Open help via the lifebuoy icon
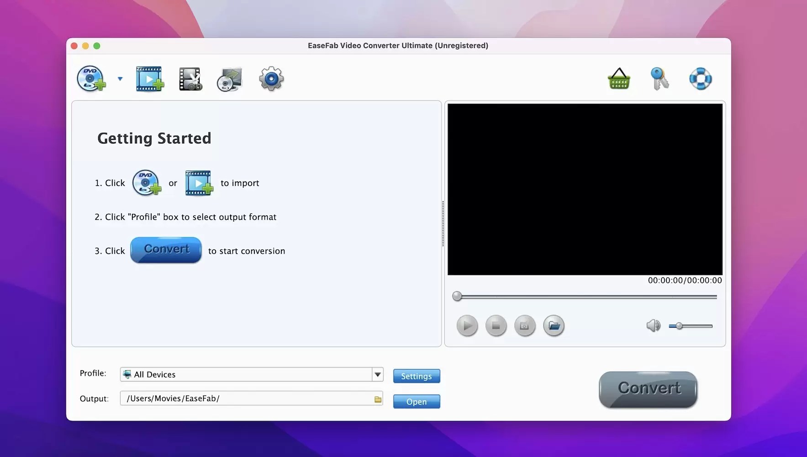 (x=701, y=79)
